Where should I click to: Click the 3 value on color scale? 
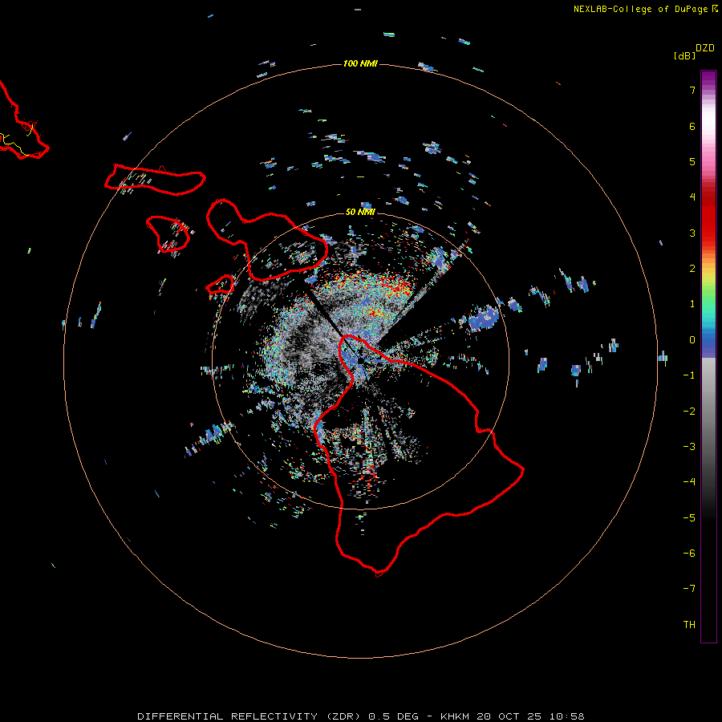[692, 233]
